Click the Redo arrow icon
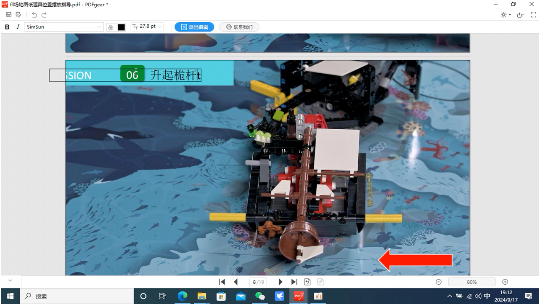 44,15
